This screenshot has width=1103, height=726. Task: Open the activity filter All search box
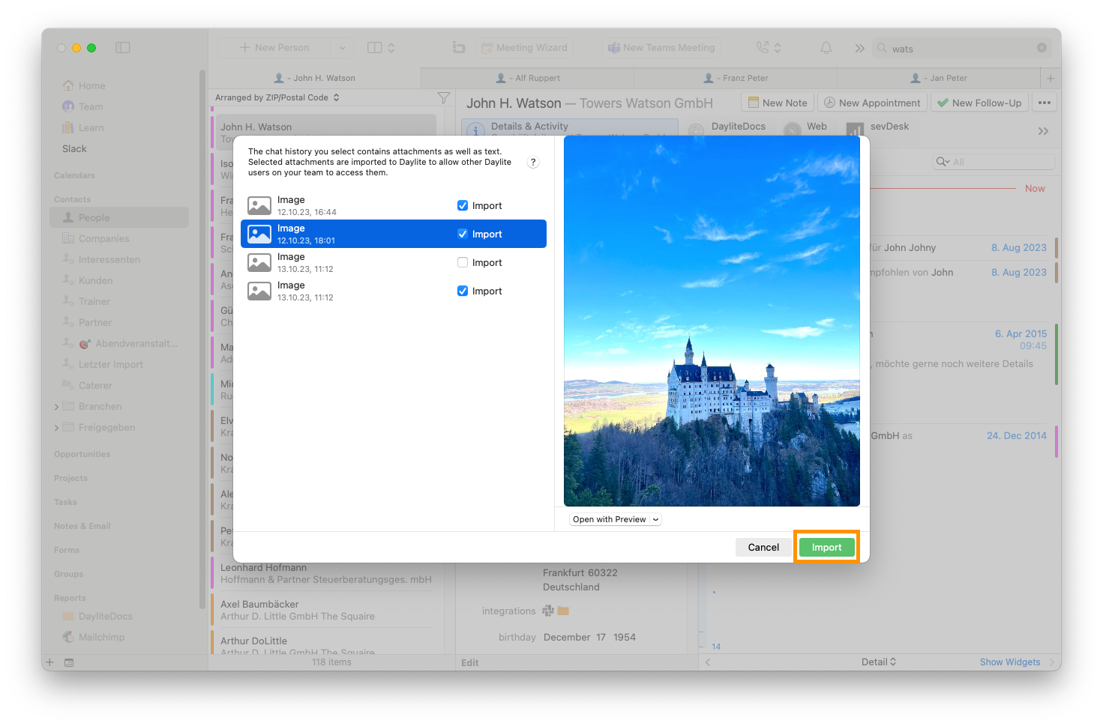(994, 162)
